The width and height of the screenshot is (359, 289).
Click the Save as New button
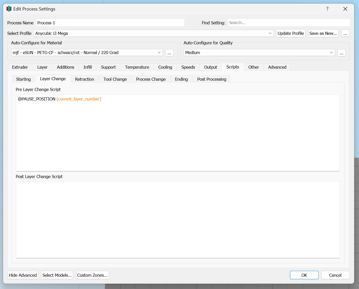[323, 33]
